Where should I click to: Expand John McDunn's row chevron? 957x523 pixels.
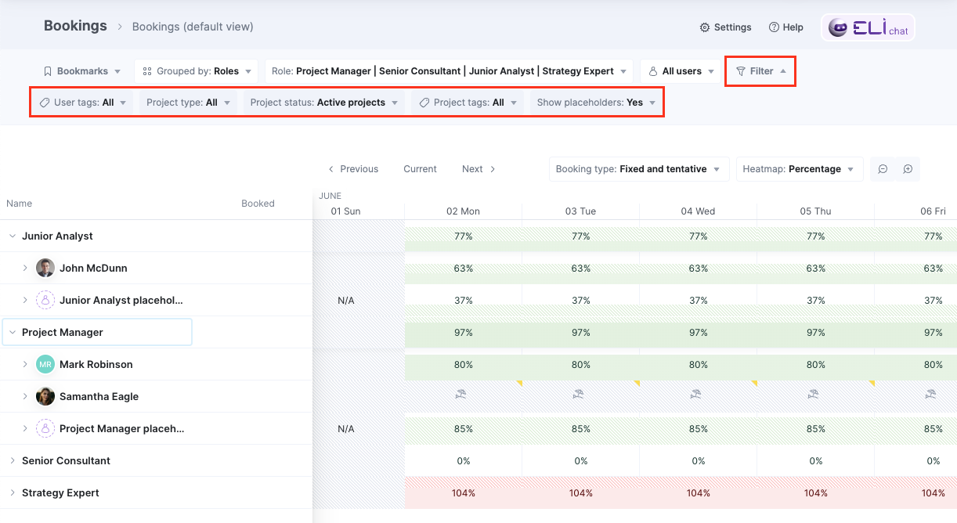[25, 268]
